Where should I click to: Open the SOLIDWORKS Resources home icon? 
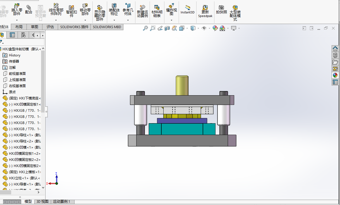coord(335,49)
